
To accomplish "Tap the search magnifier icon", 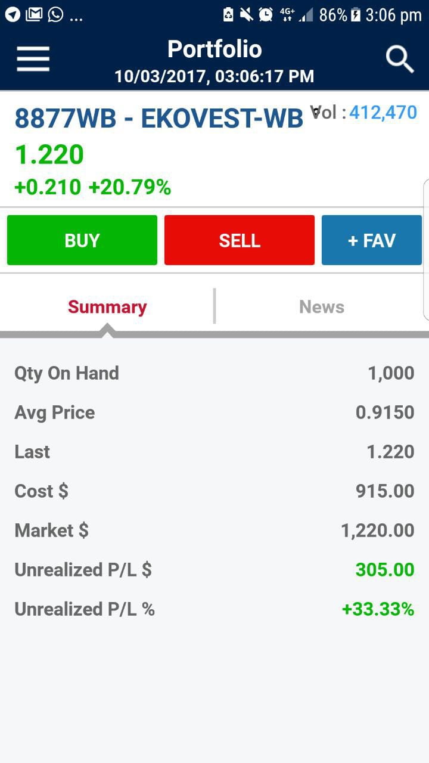I will [399, 59].
